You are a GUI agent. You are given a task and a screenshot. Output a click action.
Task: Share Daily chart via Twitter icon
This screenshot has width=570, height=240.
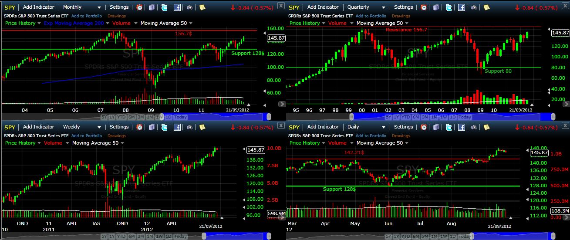(449, 127)
